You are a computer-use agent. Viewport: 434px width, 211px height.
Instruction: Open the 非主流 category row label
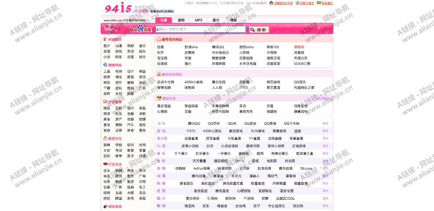coord(162,138)
